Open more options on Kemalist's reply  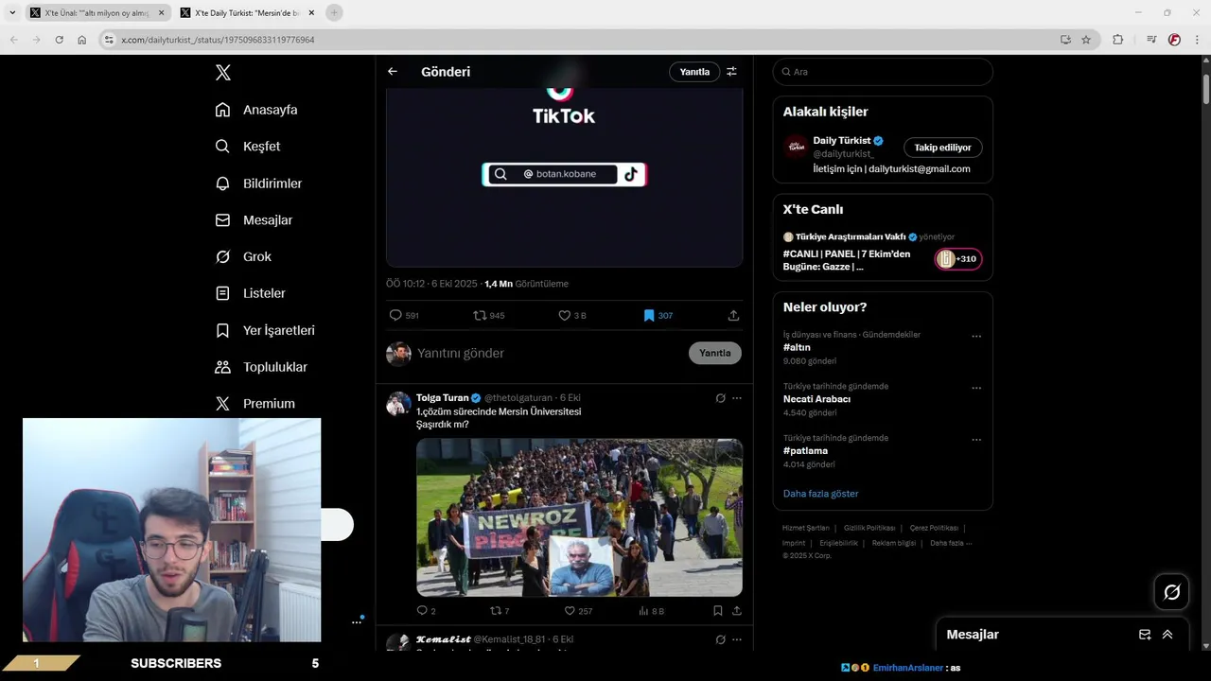(737, 639)
